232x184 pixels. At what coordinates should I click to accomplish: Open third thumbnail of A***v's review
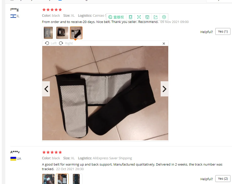pos(76,179)
